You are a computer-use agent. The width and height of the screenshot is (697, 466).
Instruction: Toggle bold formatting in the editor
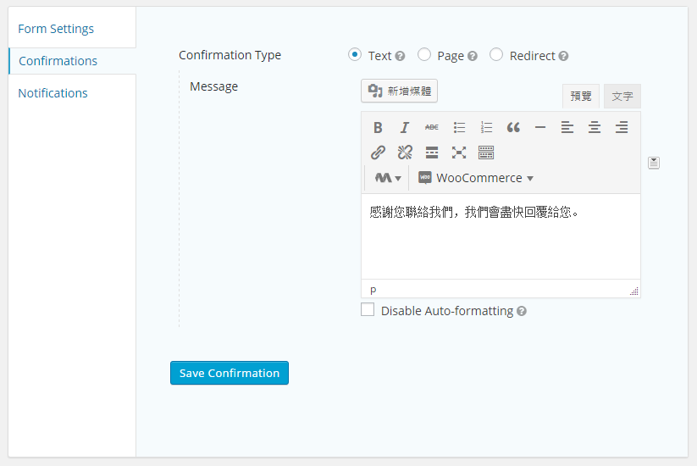(378, 128)
